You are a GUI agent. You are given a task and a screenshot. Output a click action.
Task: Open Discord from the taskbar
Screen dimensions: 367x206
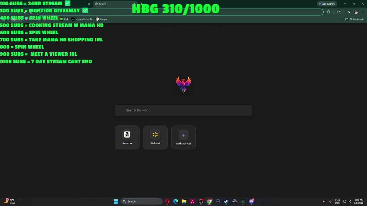tap(251, 201)
